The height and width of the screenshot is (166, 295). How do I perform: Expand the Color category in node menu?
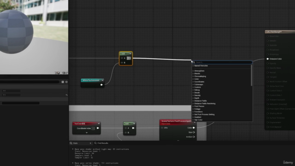193,79
